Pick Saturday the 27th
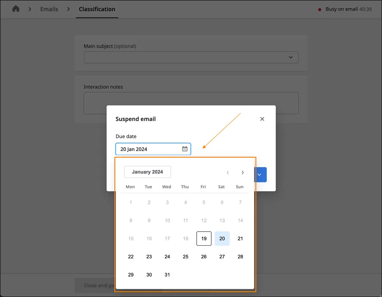 [222, 256]
